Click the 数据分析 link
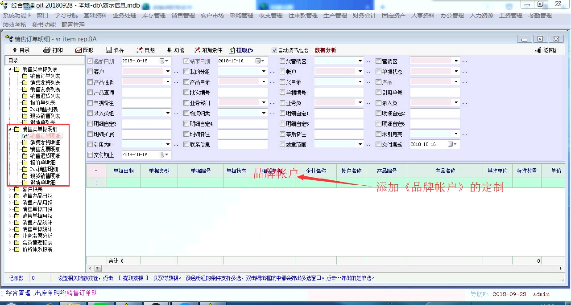This screenshot has height=305, width=571. coord(326,50)
